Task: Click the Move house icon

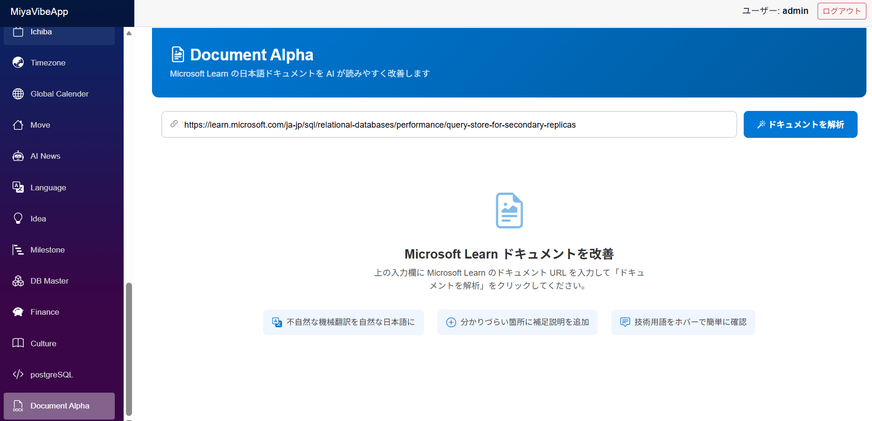Action: click(x=18, y=125)
